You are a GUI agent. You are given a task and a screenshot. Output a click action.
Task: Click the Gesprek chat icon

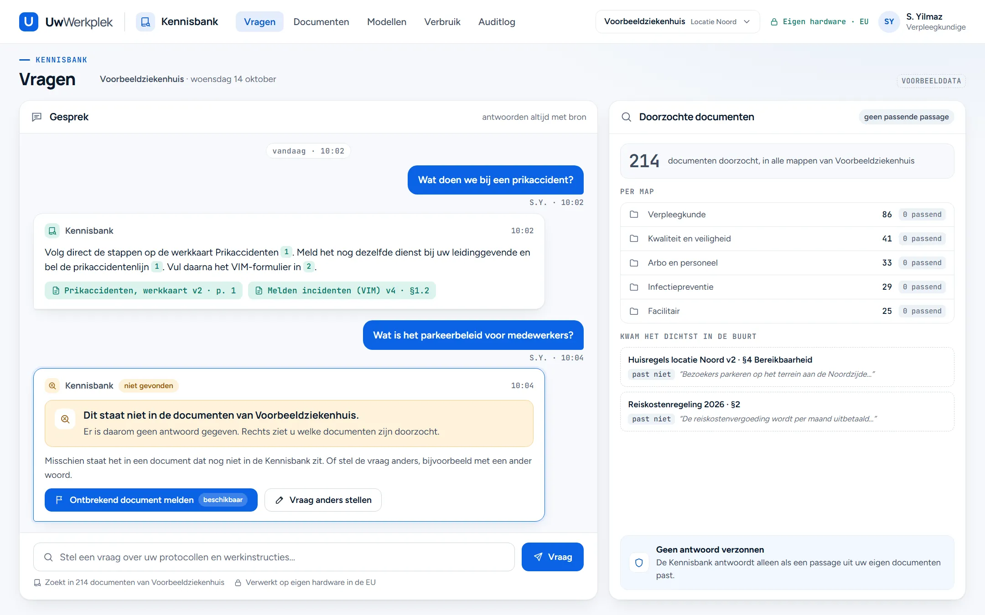[37, 117]
